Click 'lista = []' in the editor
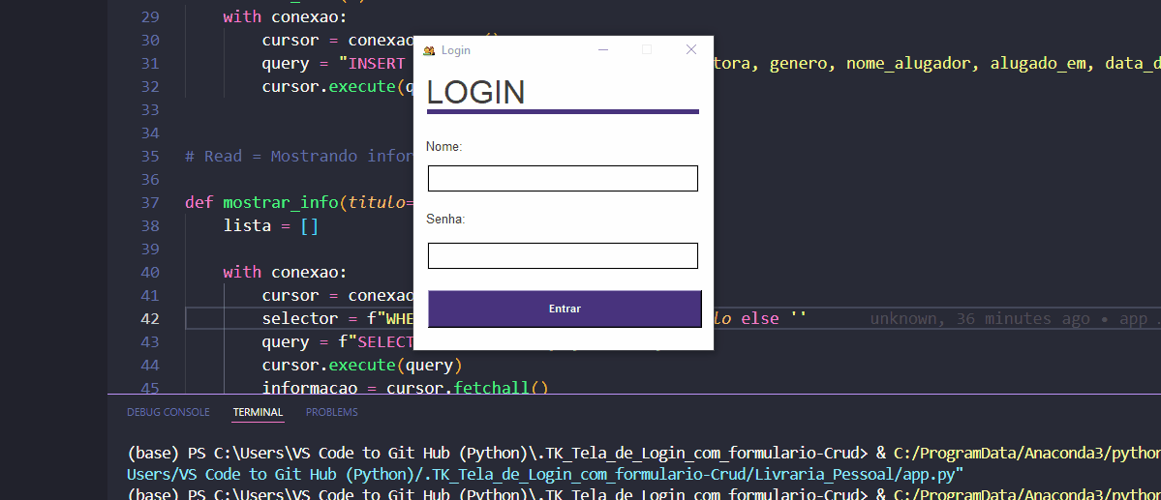 click(x=271, y=225)
